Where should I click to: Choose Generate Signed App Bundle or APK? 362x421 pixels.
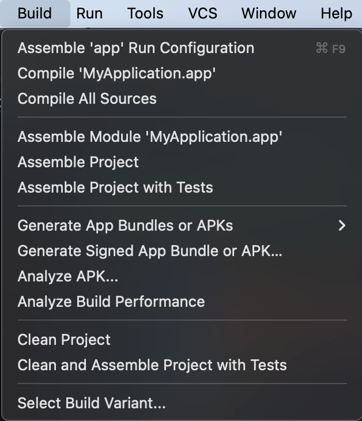(x=182, y=251)
